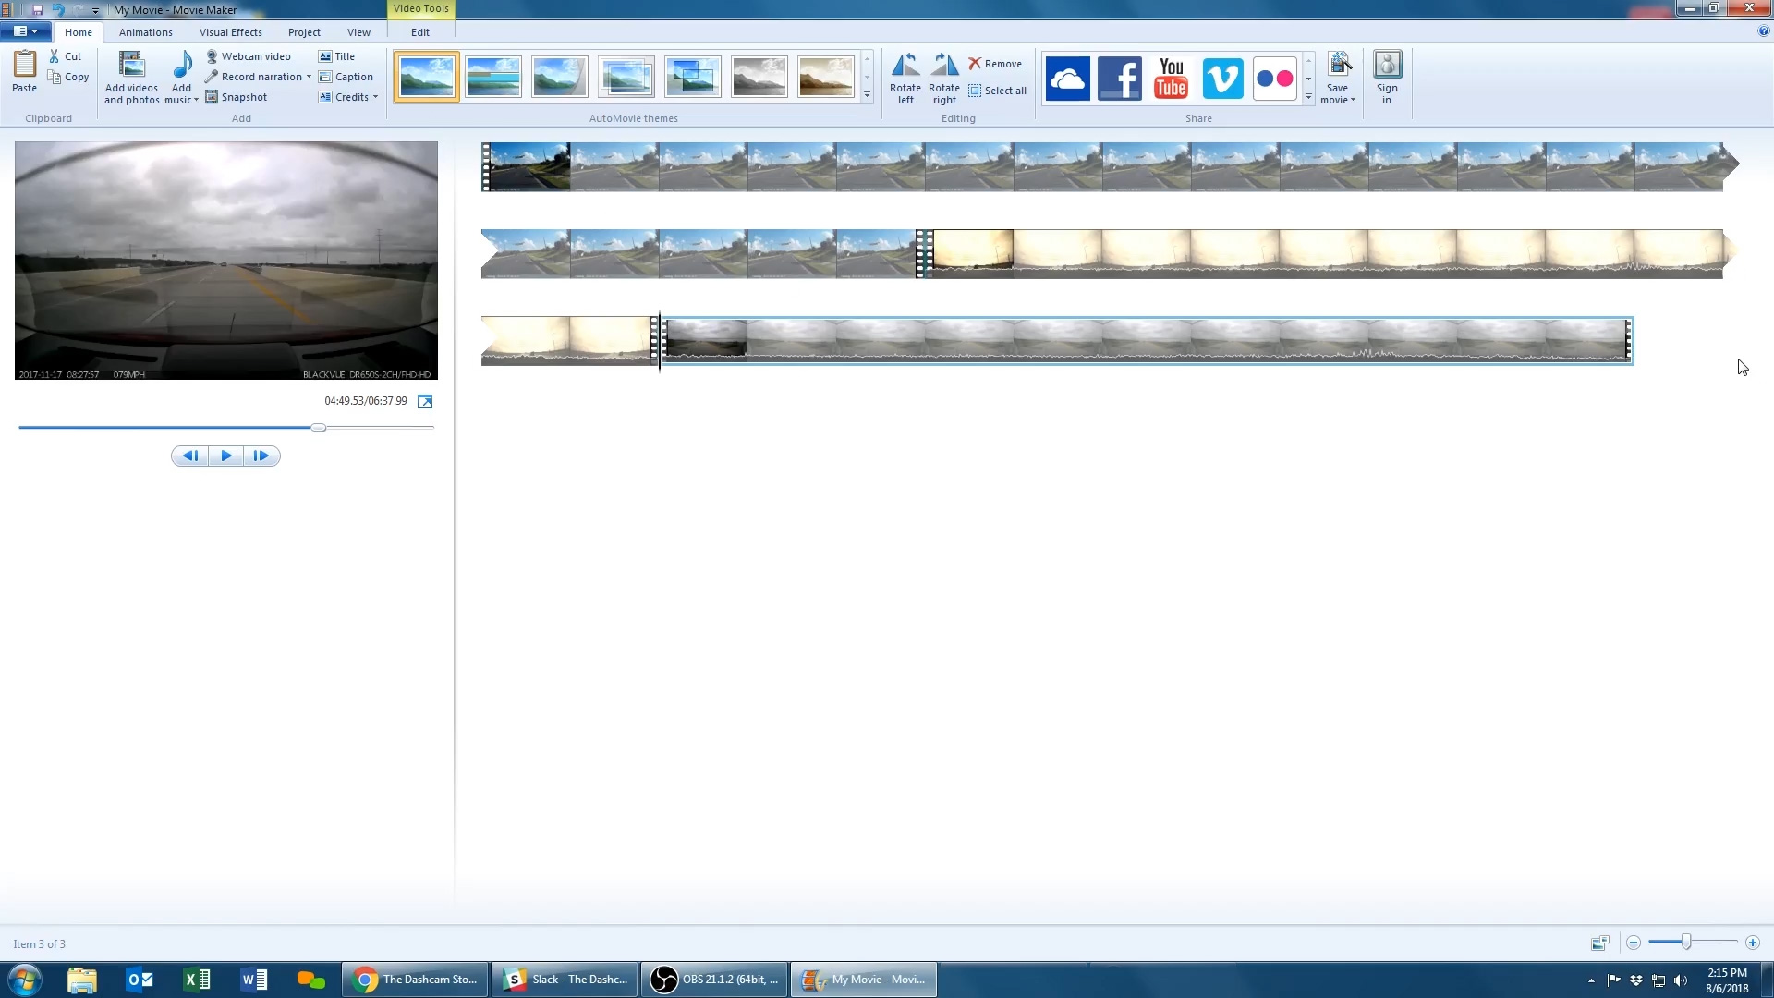The width and height of the screenshot is (1774, 998).
Task: Step to the next frame
Action: coord(261,456)
